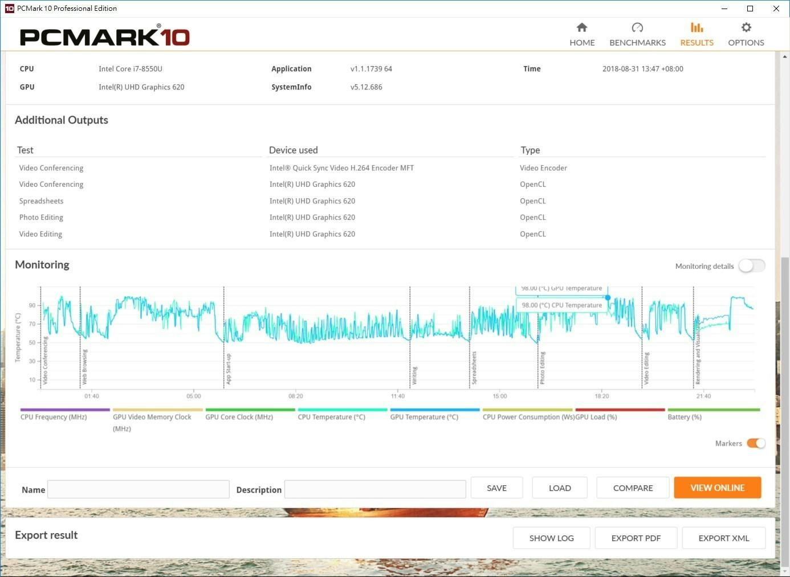The image size is (790, 577).
Task: Open the Show Log button
Action: pyautogui.click(x=551, y=538)
